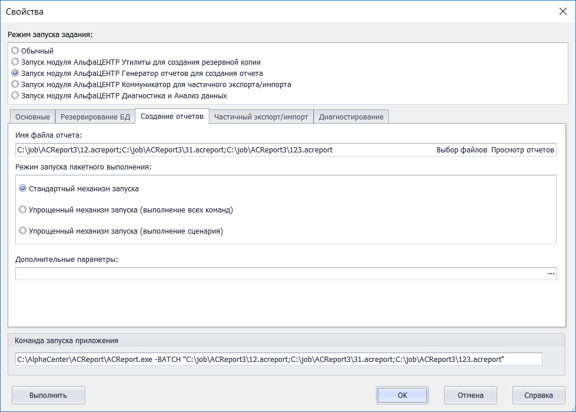This screenshot has height=412, width=576.
Task: Switch to Резервирование БД tab
Action: pos(95,117)
